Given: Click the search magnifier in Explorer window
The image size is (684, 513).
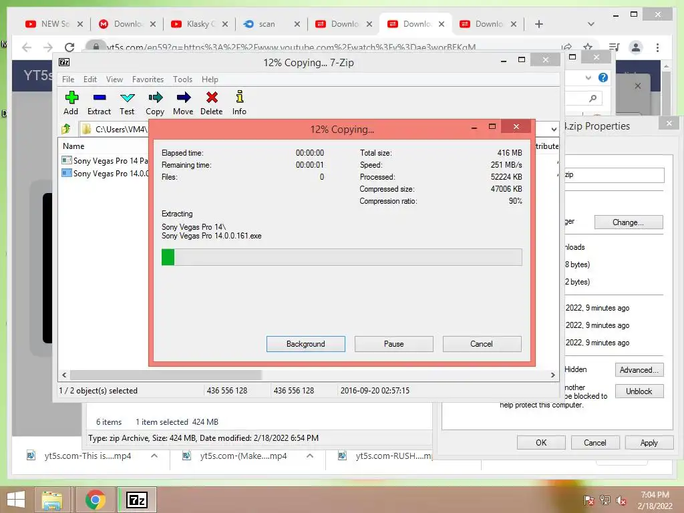Looking at the screenshot, I should [x=592, y=99].
